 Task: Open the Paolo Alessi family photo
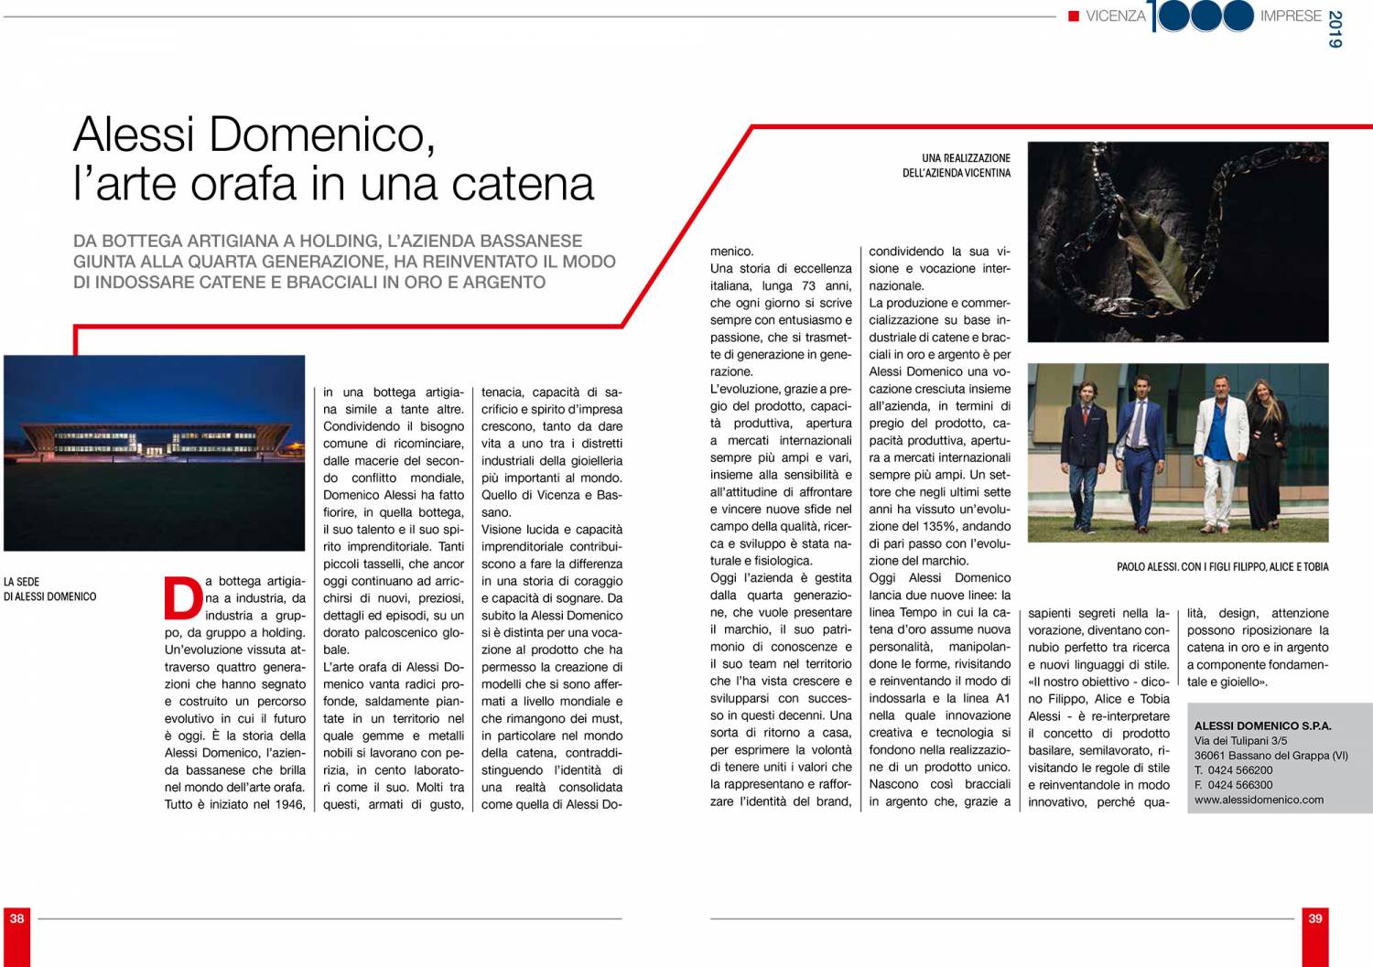pos(1177,453)
